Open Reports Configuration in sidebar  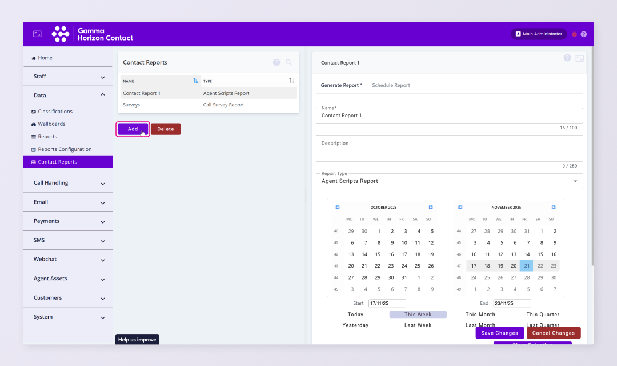tap(65, 149)
